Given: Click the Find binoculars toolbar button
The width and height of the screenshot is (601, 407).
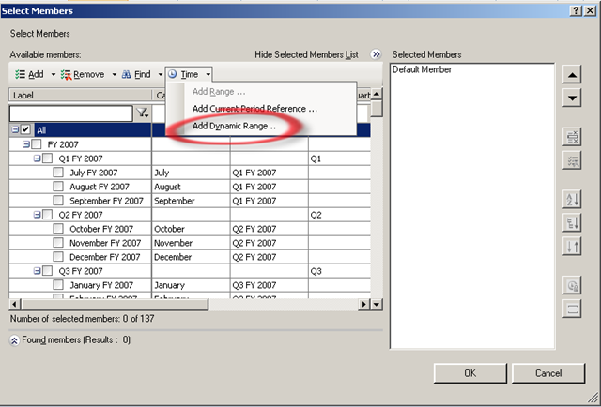Looking at the screenshot, I should (136, 74).
